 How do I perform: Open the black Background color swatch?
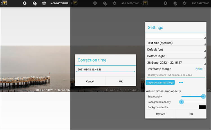(202, 107)
